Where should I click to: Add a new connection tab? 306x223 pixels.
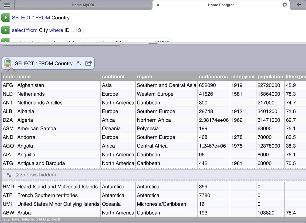(x=298, y=5)
